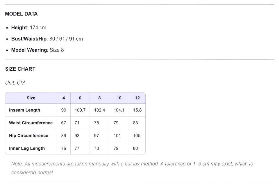279x186 pixels.
Task: Click the MODEL DATA heading
Action: tap(21, 14)
